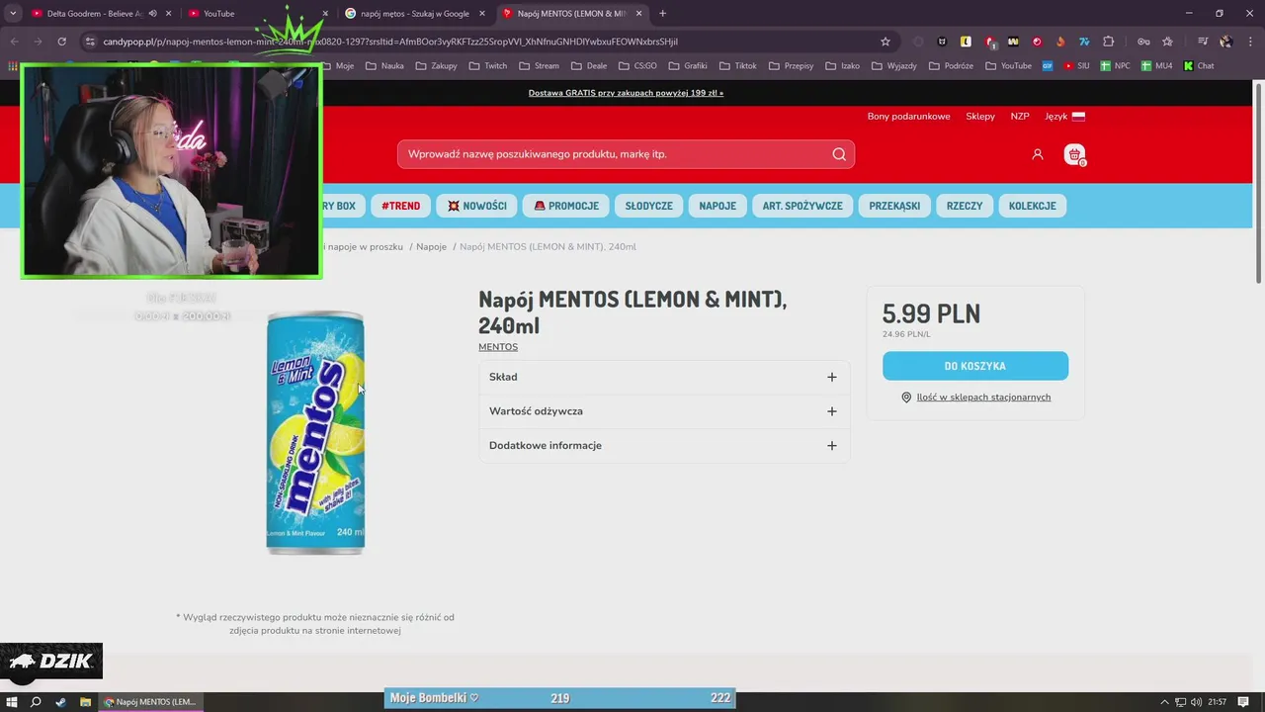Viewport: 1265px width, 712px height.
Task: Reload the page with the refresh icon
Action: tap(61, 42)
